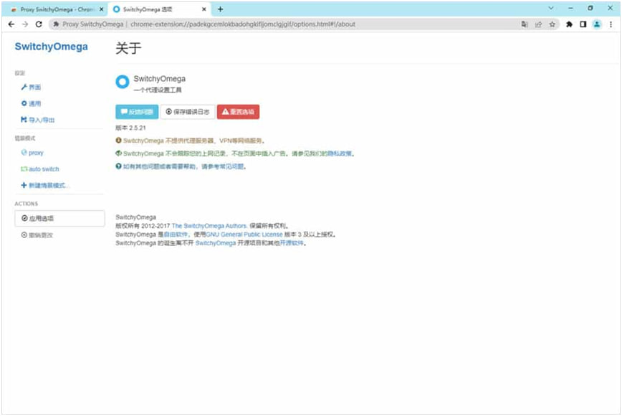Go to 通用 (General) settings

click(34, 103)
